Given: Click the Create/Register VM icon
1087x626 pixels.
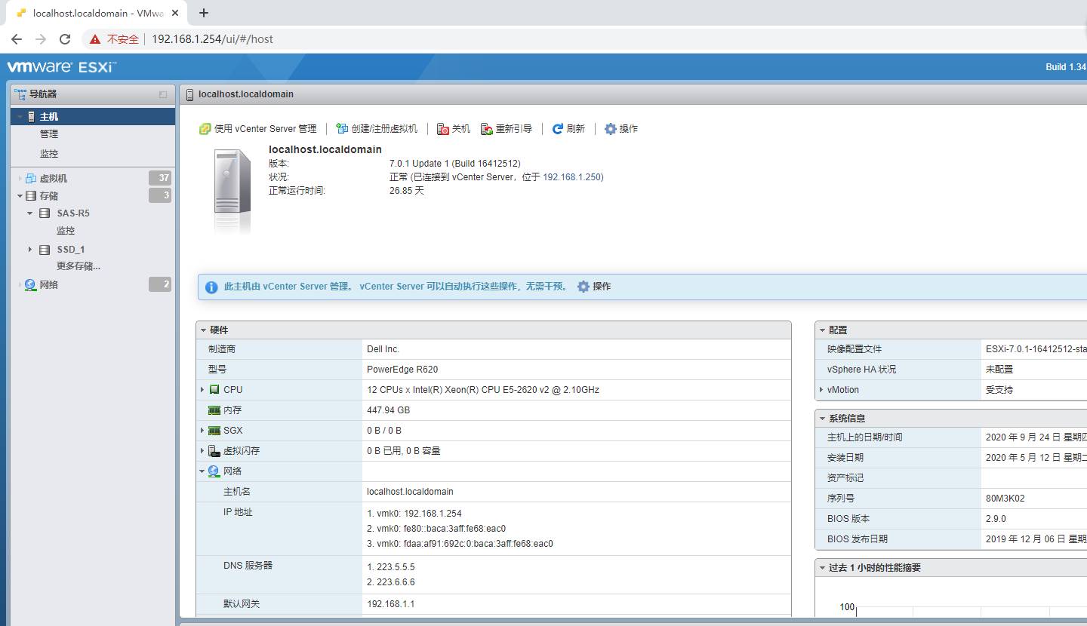Looking at the screenshot, I should 342,129.
